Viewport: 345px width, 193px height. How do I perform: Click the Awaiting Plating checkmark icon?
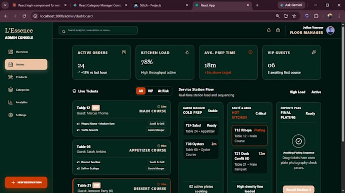coord(298,141)
